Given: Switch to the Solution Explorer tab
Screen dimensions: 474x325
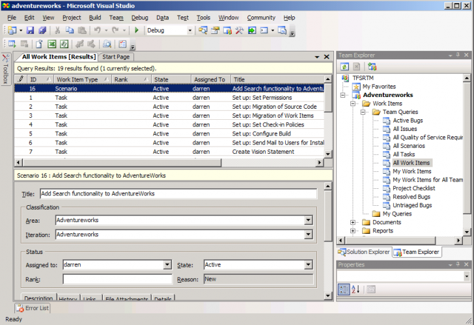Looking at the screenshot, I should (x=364, y=252).
